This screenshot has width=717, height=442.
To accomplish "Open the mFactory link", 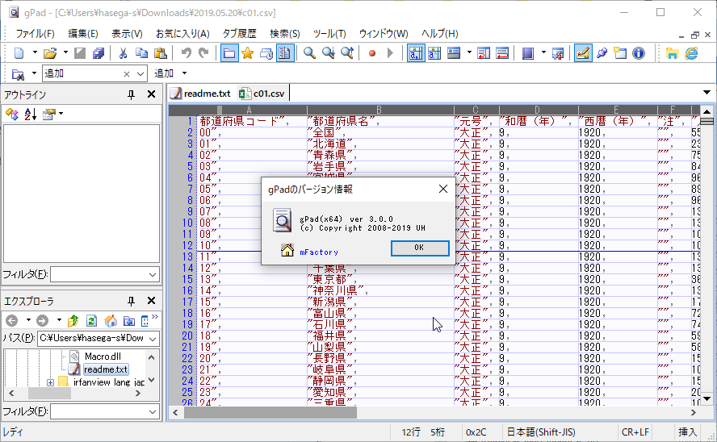I will click(x=319, y=252).
